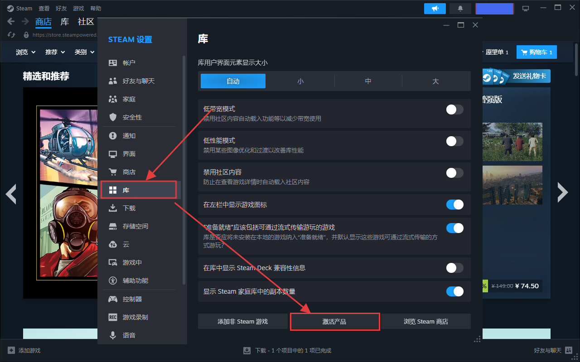The height and width of the screenshot is (362, 580).
Task: Switch to the 库 tab in main navigation
Action: tap(65, 22)
